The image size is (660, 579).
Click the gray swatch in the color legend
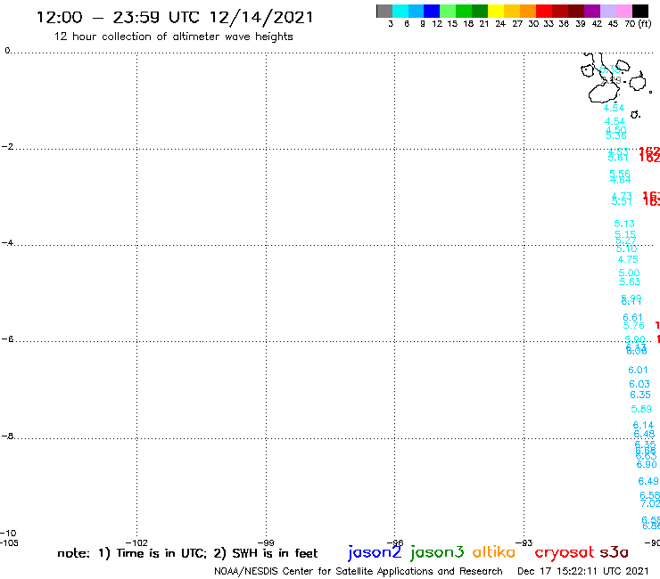pyautogui.click(x=384, y=11)
